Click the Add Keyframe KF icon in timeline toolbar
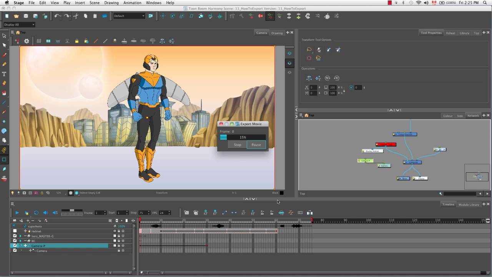 tap(206, 212)
